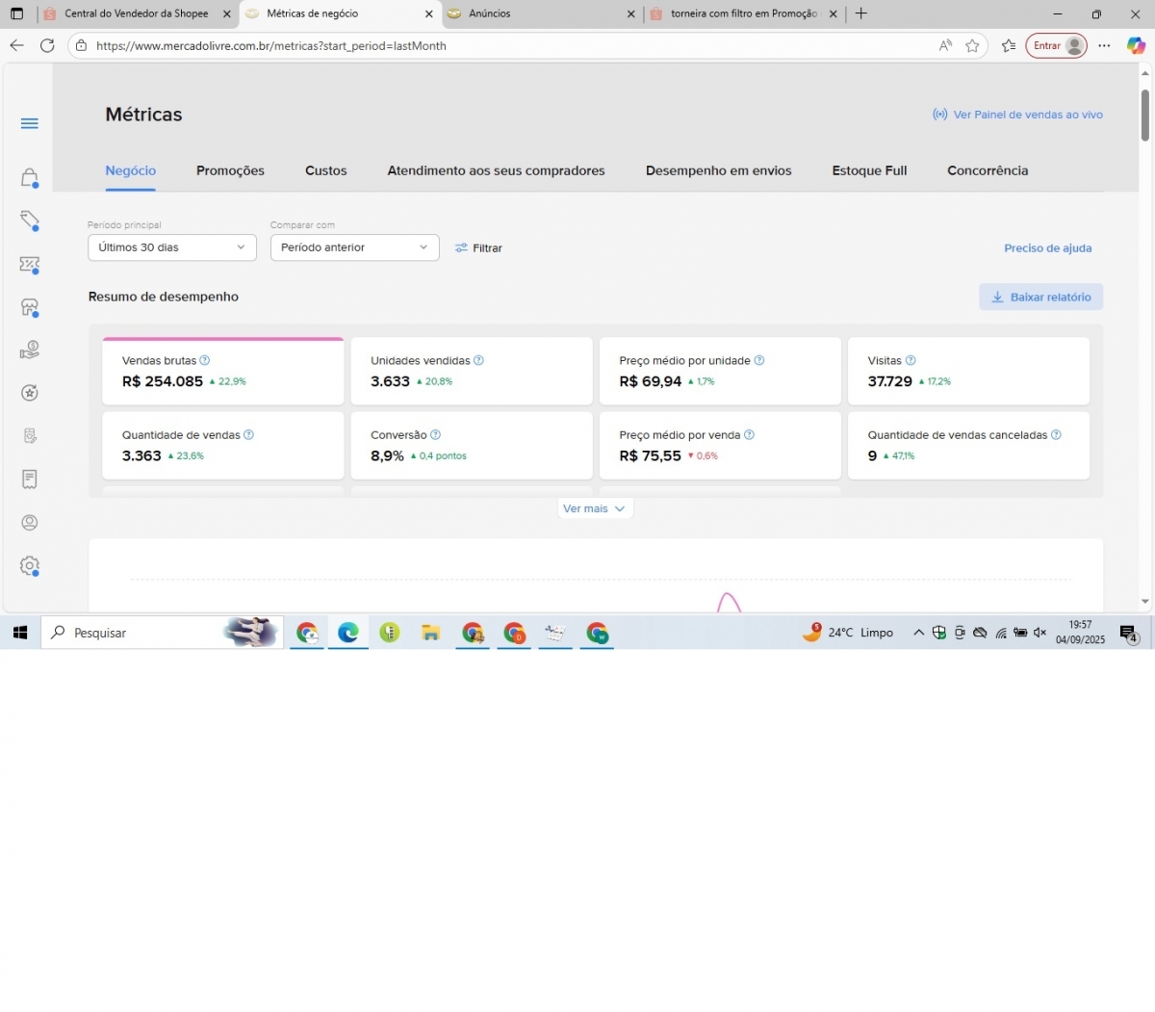Open the hand with coin sidebar icon
This screenshot has height=1012, width=1155.
[30, 350]
